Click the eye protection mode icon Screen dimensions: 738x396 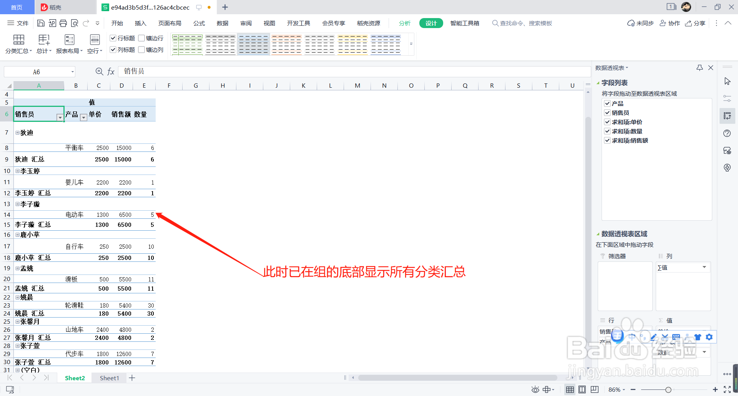coord(535,390)
